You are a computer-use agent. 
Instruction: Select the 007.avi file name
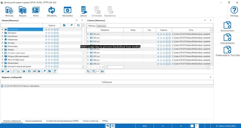pos(96,56)
